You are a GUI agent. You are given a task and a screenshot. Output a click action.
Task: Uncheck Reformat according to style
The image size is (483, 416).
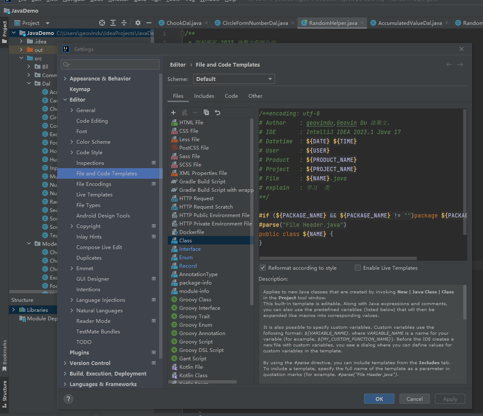pyautogui.click(x=263, y=268)
